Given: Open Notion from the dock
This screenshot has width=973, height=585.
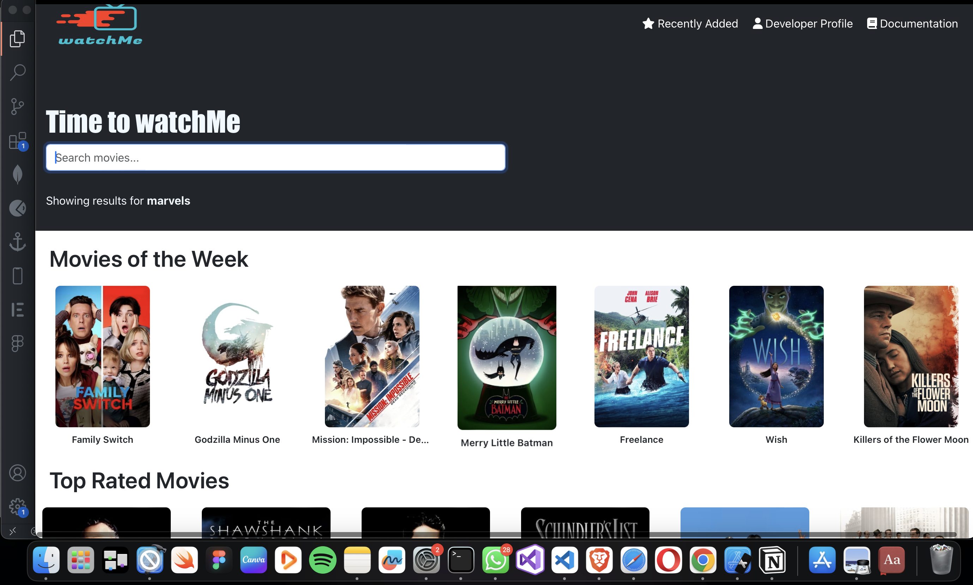Looking at the screenshot, I should [772, 559].
